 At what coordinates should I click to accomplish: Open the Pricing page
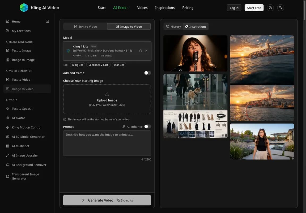coord(188,8)
